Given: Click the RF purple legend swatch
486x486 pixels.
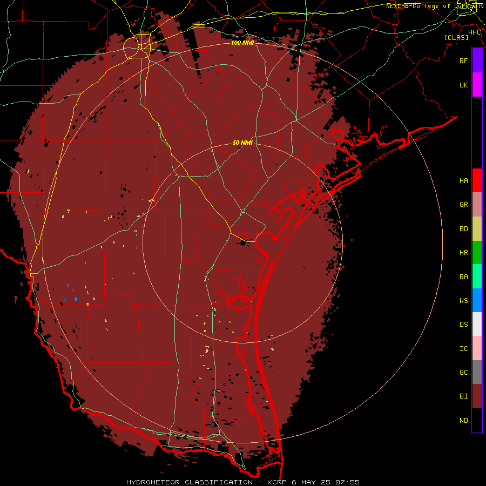Looking at the screenshot, I should tap(477, 60).
